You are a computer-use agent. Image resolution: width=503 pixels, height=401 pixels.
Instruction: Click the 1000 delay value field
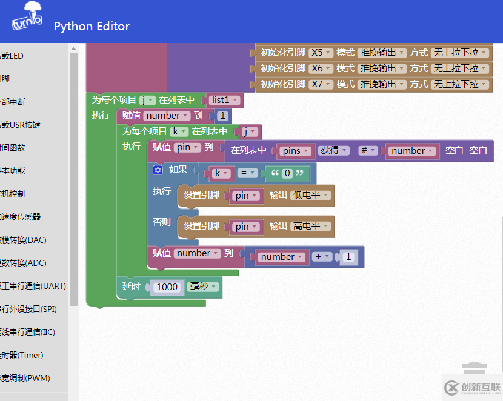[x=167, y=287]
